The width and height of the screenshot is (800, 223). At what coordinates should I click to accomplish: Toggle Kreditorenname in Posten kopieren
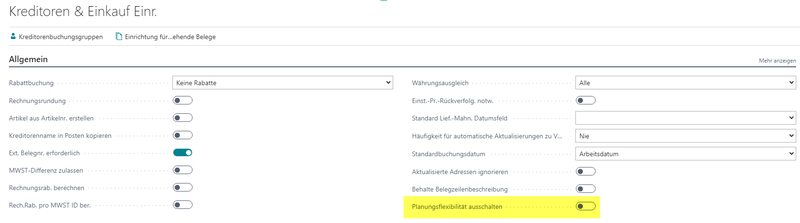click(183, 135)
